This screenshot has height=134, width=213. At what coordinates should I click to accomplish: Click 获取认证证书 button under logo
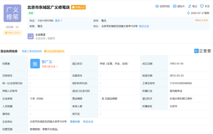click(x=12, y=33)
